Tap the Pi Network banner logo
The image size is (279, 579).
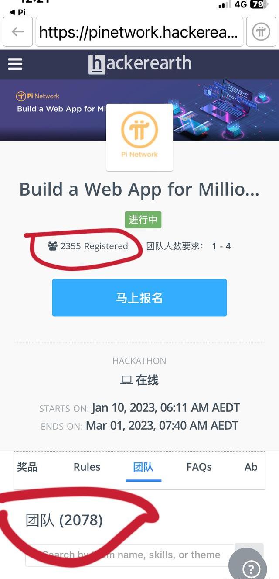[37, 96]
